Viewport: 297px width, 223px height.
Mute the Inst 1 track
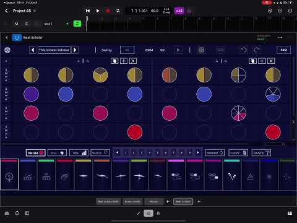click(16, 24)
